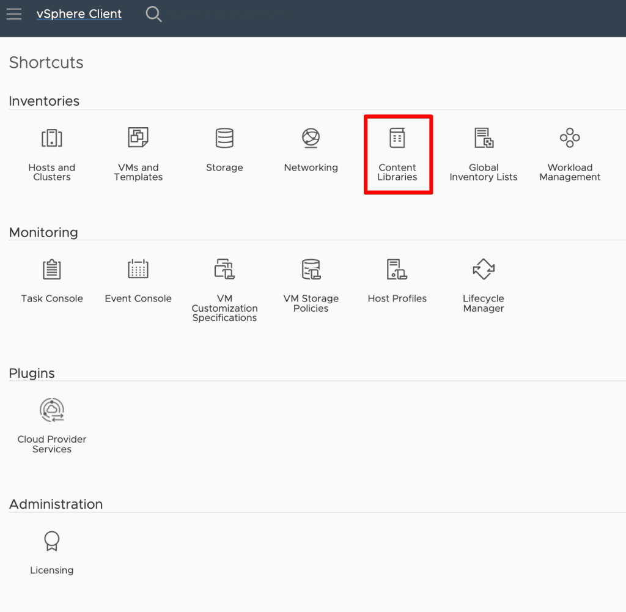The height and width of the screenshot is (612, 626).
Task: Click the 'Networking' label text
Action: [311, 168]
